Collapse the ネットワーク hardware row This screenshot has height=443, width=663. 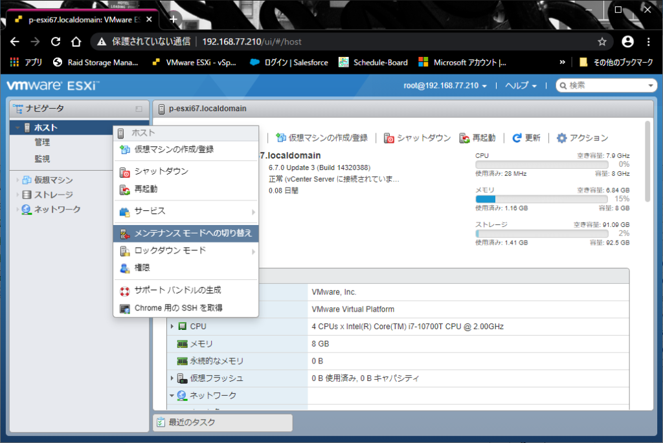(172, 396)
